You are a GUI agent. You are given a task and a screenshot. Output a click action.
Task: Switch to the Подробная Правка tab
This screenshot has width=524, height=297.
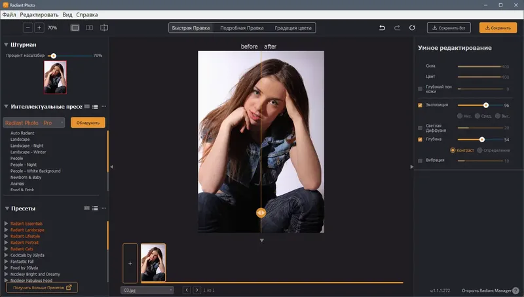click(x=242, y=28)
